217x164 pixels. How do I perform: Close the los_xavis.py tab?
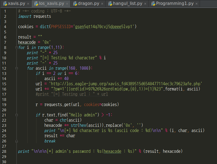click(67, 4)
